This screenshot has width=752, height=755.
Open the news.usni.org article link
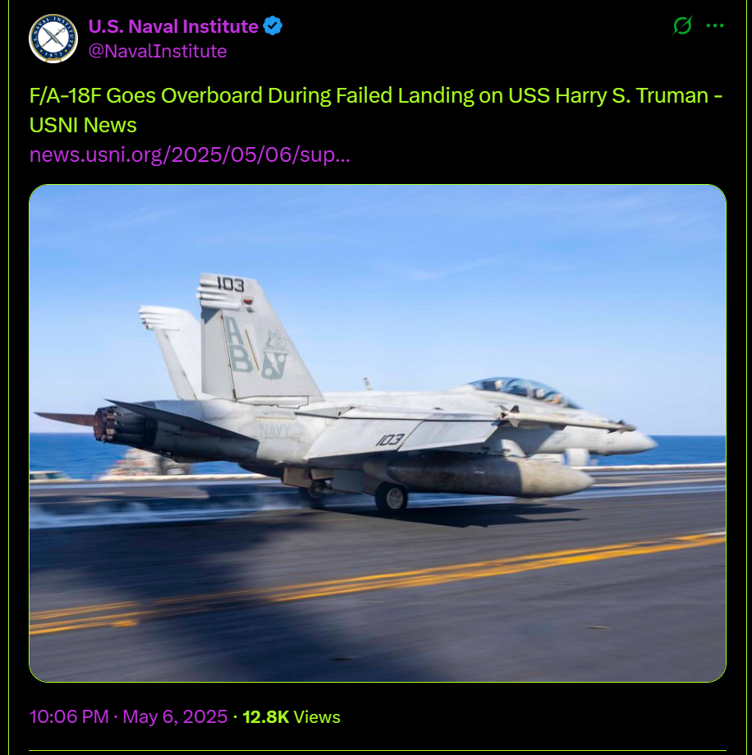[190, 154]
